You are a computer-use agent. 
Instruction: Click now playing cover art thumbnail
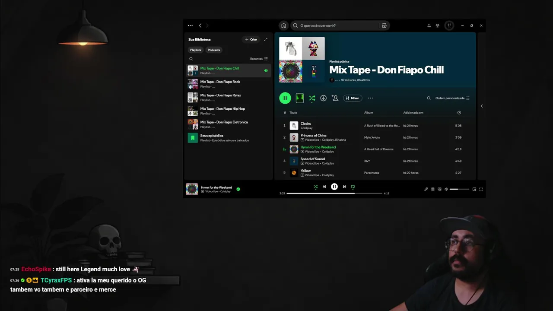[x=192, y=189]
